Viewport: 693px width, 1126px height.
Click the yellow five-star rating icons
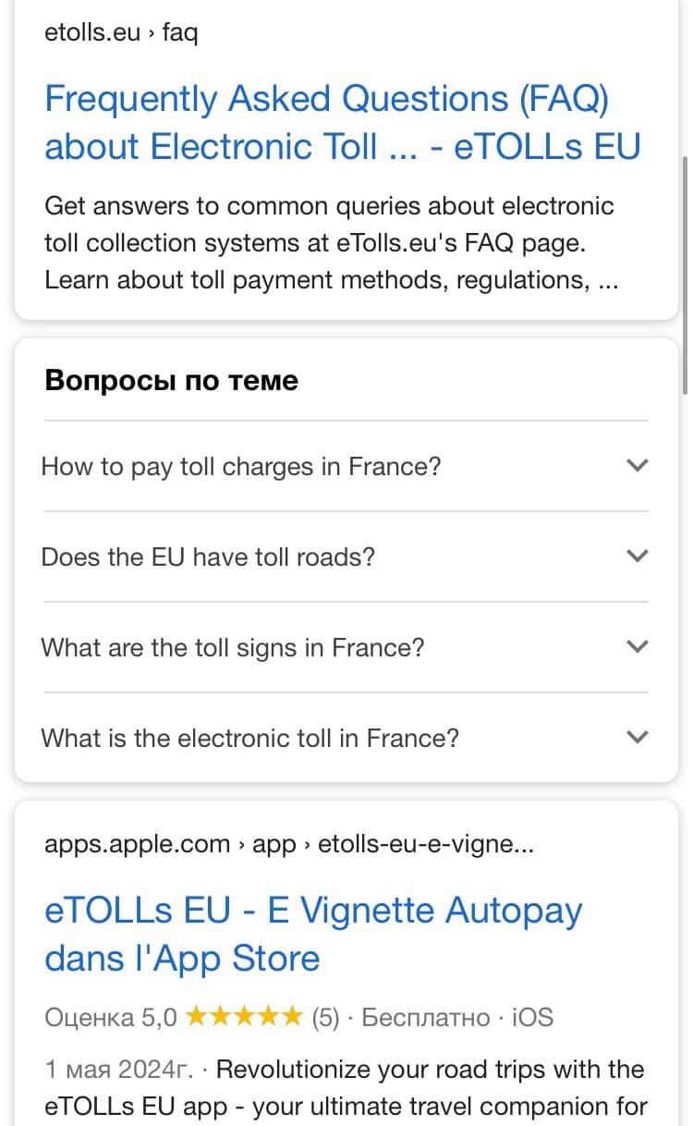pos(244,1018)
